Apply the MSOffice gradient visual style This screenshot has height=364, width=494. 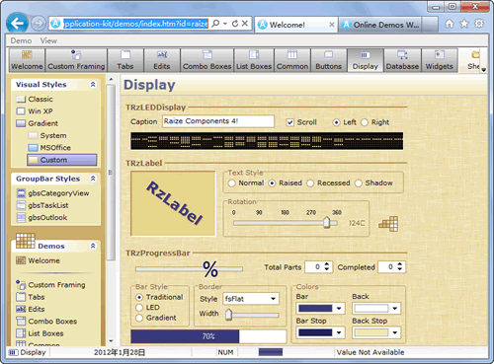(x=55, y=148)
